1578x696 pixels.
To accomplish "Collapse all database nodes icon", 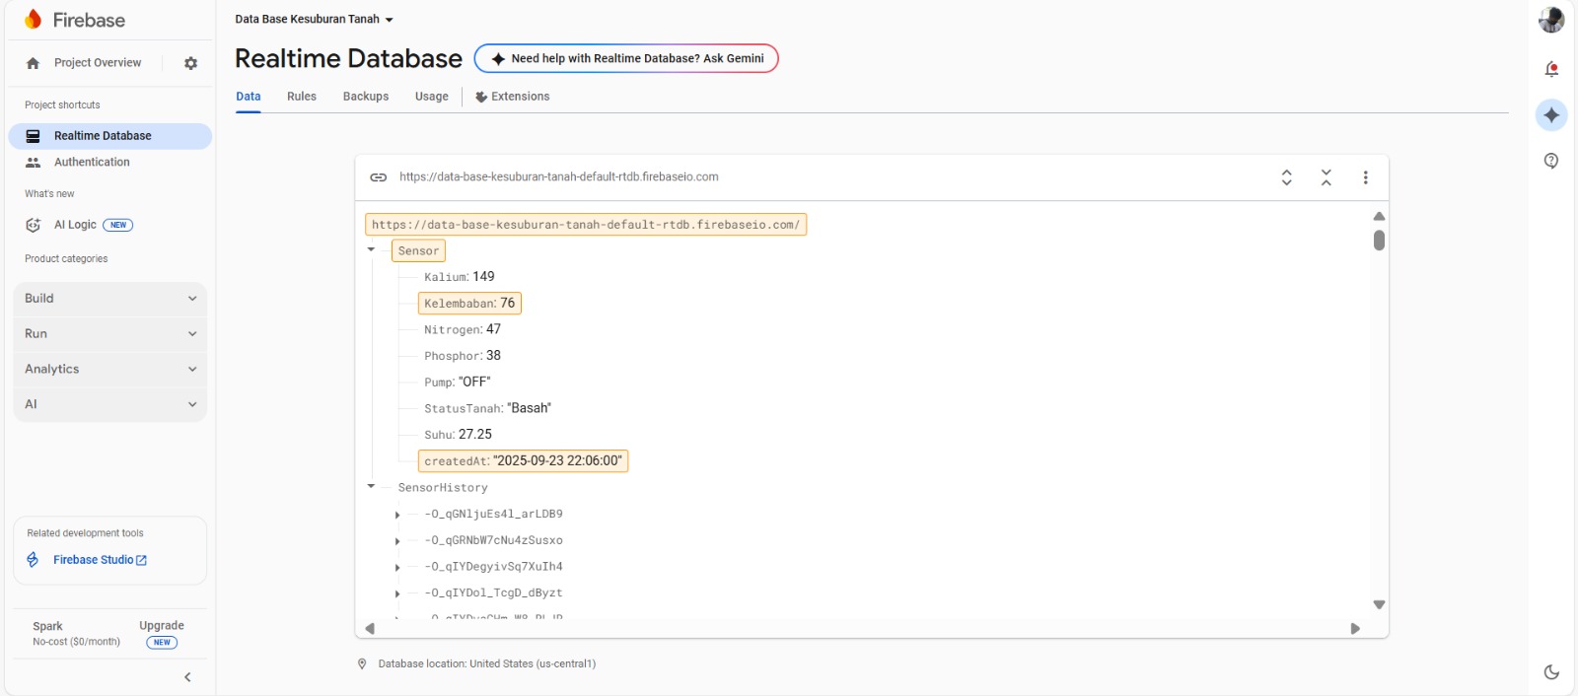I will pos(1326,177).
